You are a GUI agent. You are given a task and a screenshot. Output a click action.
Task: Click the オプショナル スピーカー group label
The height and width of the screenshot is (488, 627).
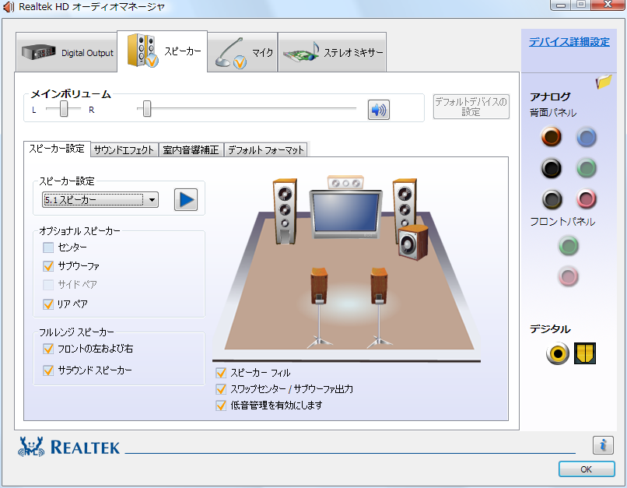[79, 231]
